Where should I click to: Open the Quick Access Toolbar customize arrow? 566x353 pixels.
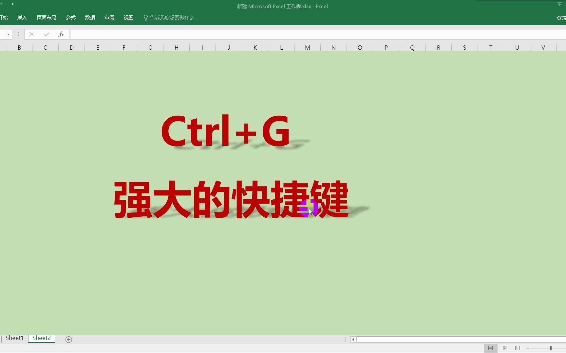tap(13, 4)
